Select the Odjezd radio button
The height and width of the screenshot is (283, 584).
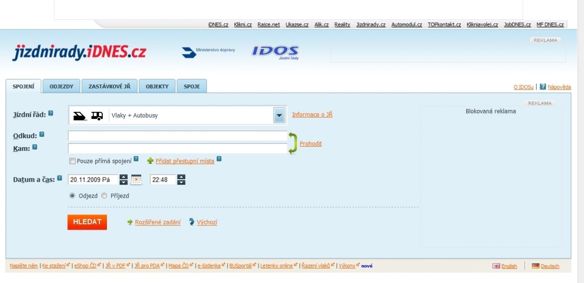click(72, 195)
